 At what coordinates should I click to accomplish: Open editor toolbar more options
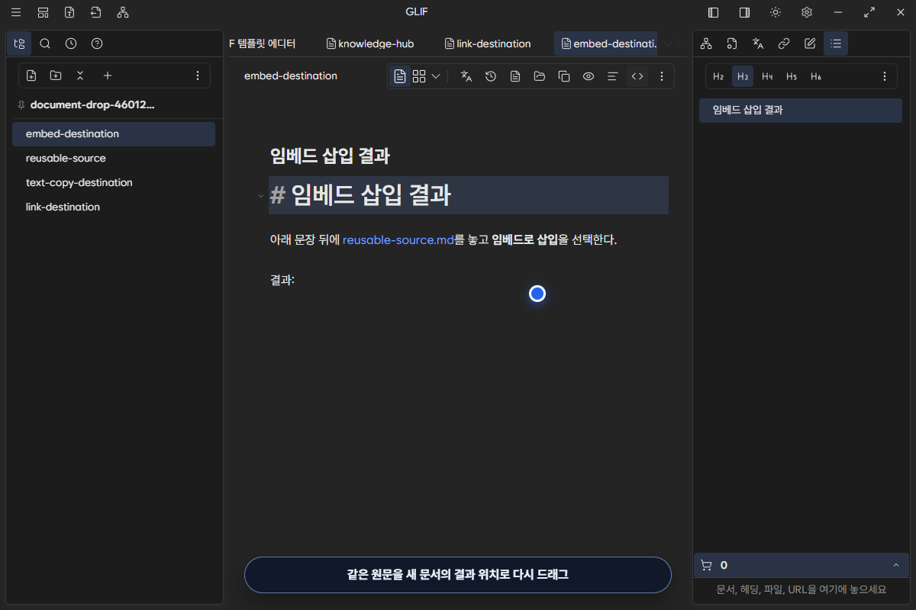(x=662, y=76)
